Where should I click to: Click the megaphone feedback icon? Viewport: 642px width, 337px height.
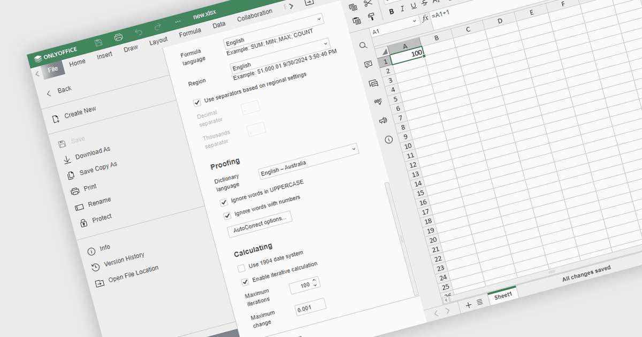pyautogui.click(x=383, y=120)
